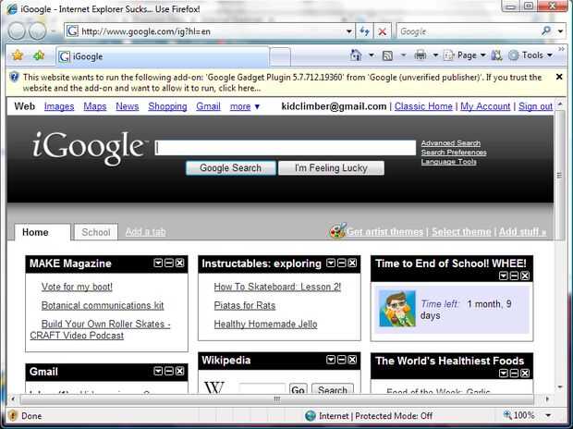573x429 pixels.
Task: Expand the address bar history dropdown
Action: click(x=349, y=31)
